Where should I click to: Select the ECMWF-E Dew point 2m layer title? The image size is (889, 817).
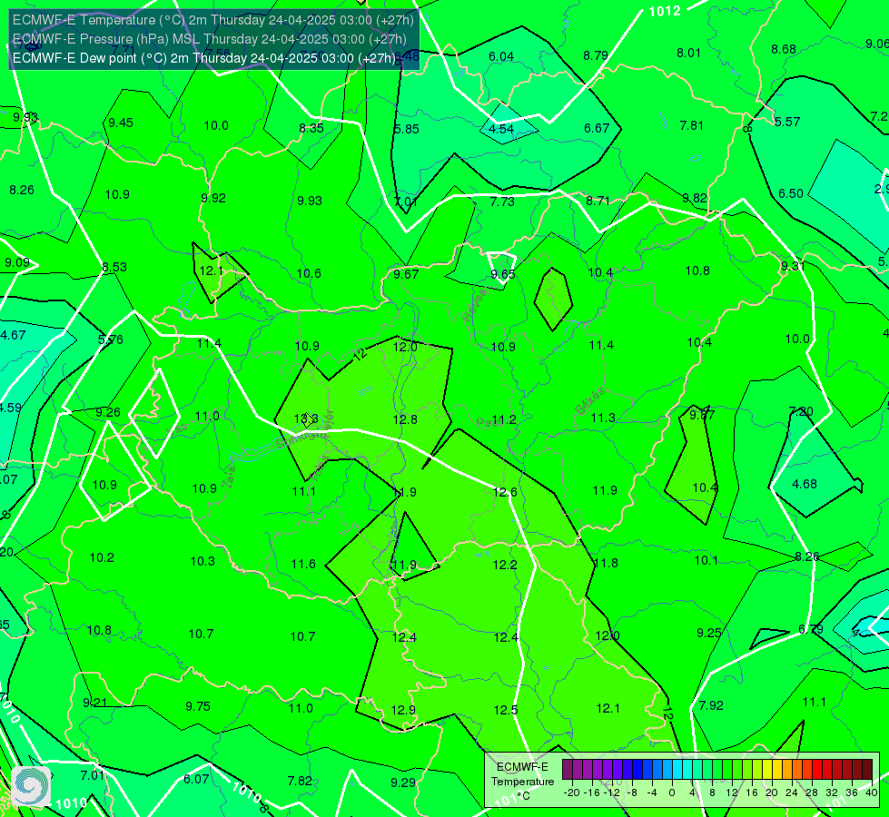(x=205, y=58)
